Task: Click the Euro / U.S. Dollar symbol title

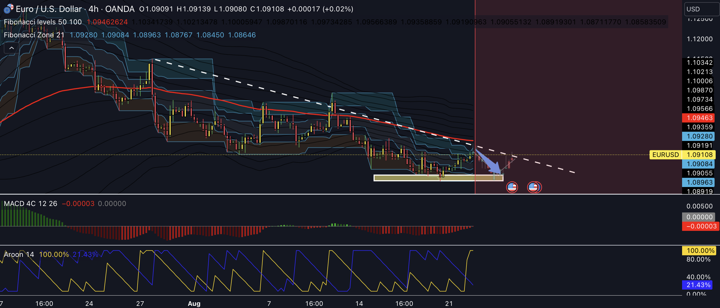Action: point(49,9)
